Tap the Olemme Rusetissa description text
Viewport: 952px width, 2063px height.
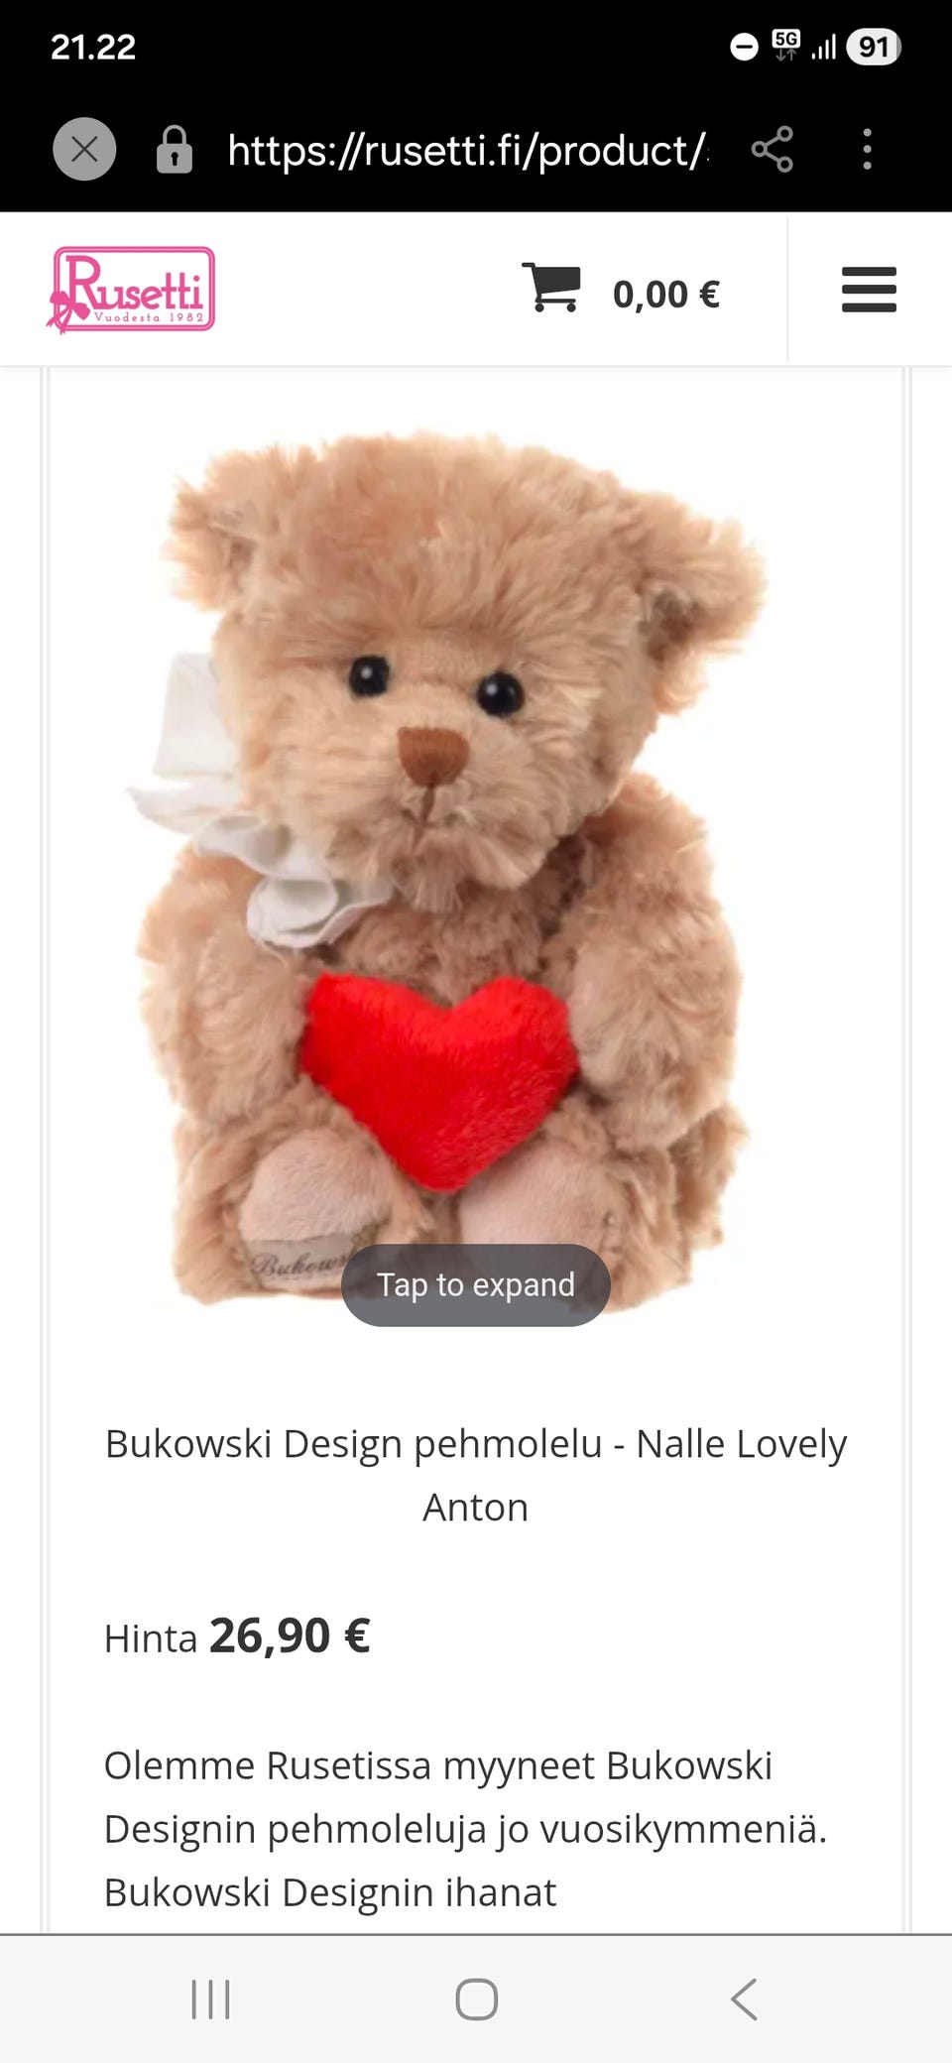466,1829
